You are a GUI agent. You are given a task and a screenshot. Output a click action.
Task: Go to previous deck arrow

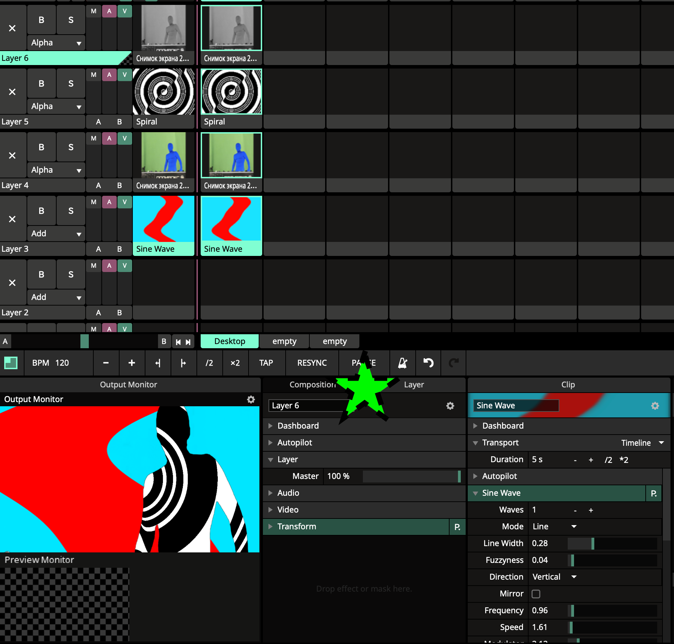(178, 342)
